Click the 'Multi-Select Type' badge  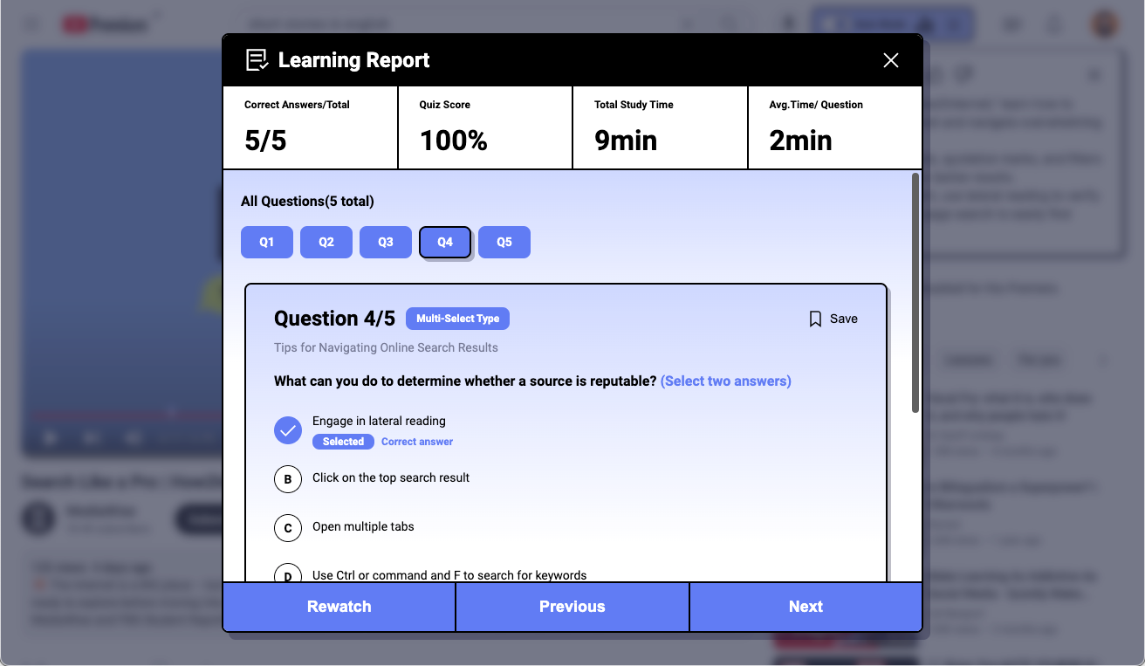tap(457, 319)
